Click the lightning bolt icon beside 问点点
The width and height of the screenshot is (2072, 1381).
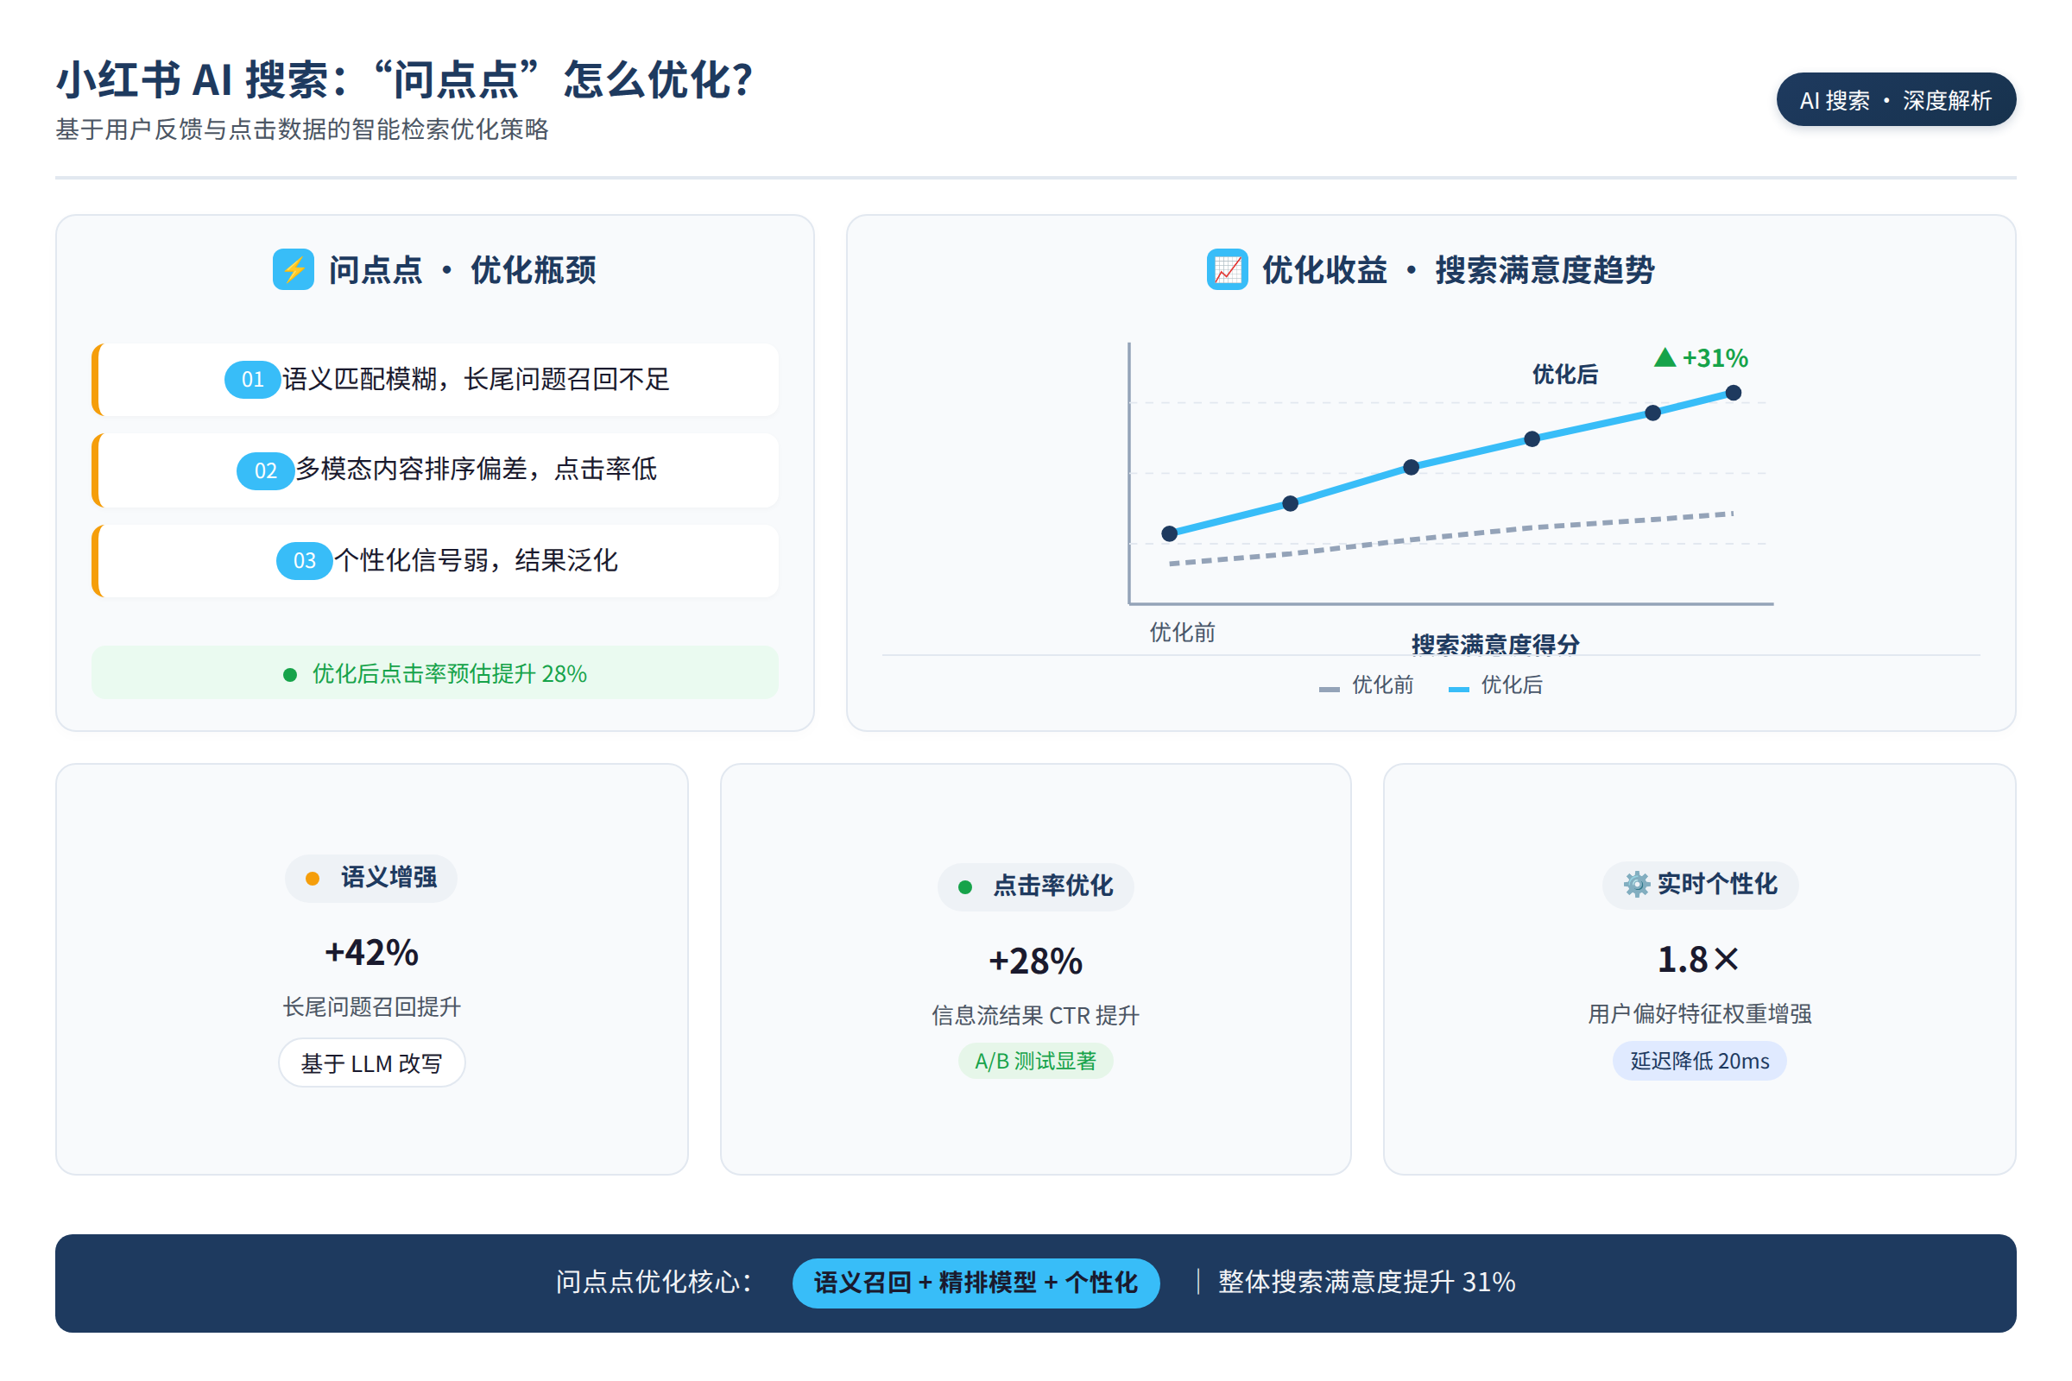(x=294, y=269)
